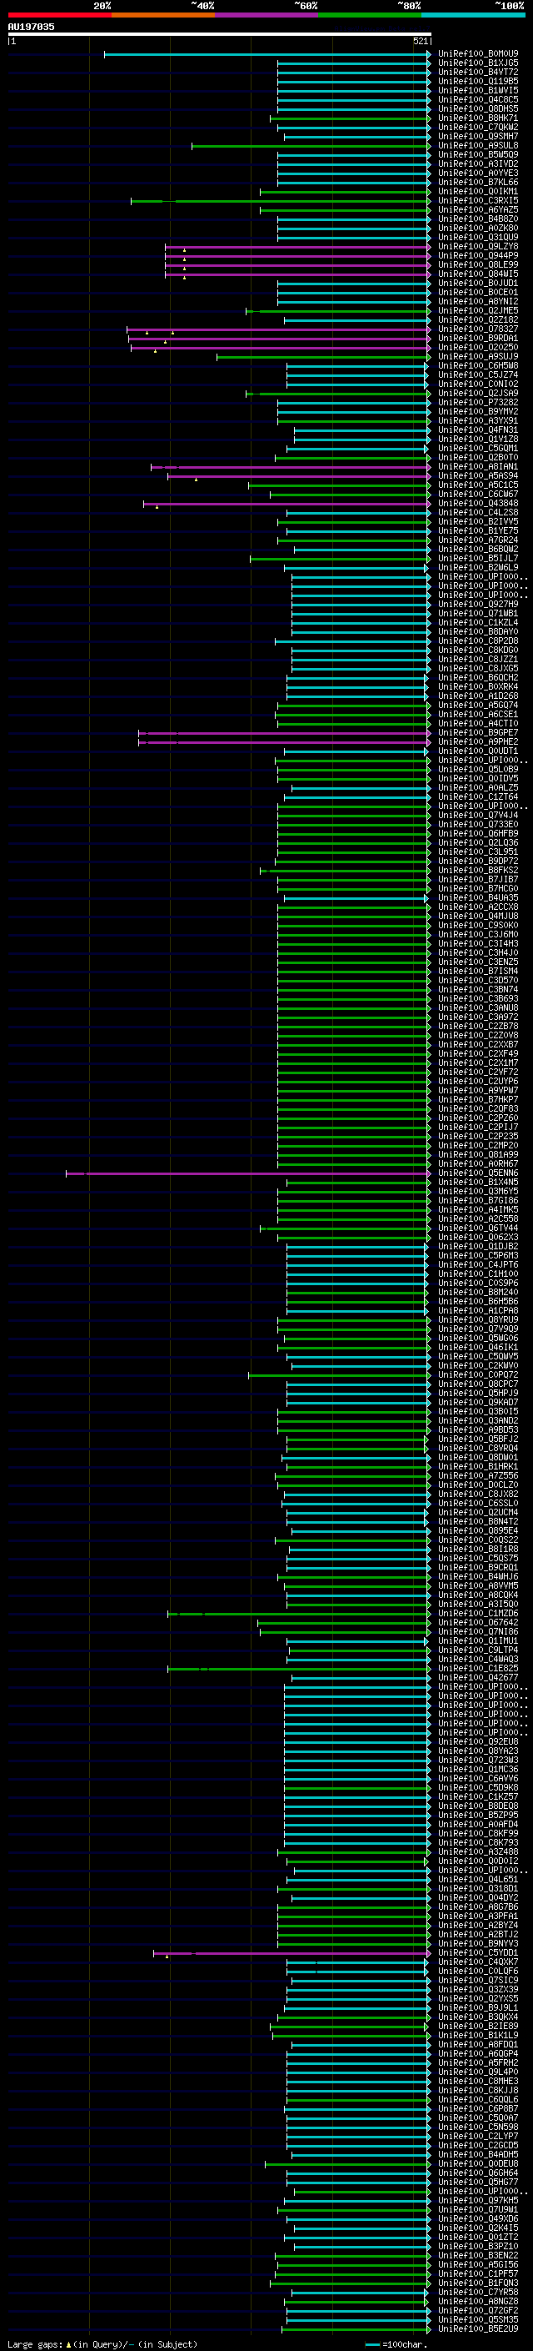The image size is (533, 2351).
Task: Open hit UniRef100_Q6TV44
Action: 478,1228
